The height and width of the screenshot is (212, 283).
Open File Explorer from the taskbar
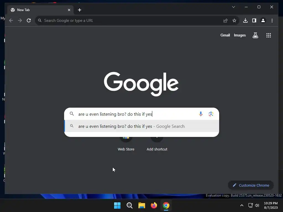(142, 205)
